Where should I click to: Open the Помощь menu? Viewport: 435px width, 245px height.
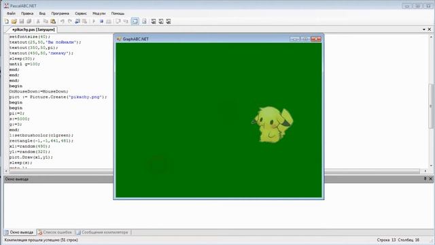(118, 14)
